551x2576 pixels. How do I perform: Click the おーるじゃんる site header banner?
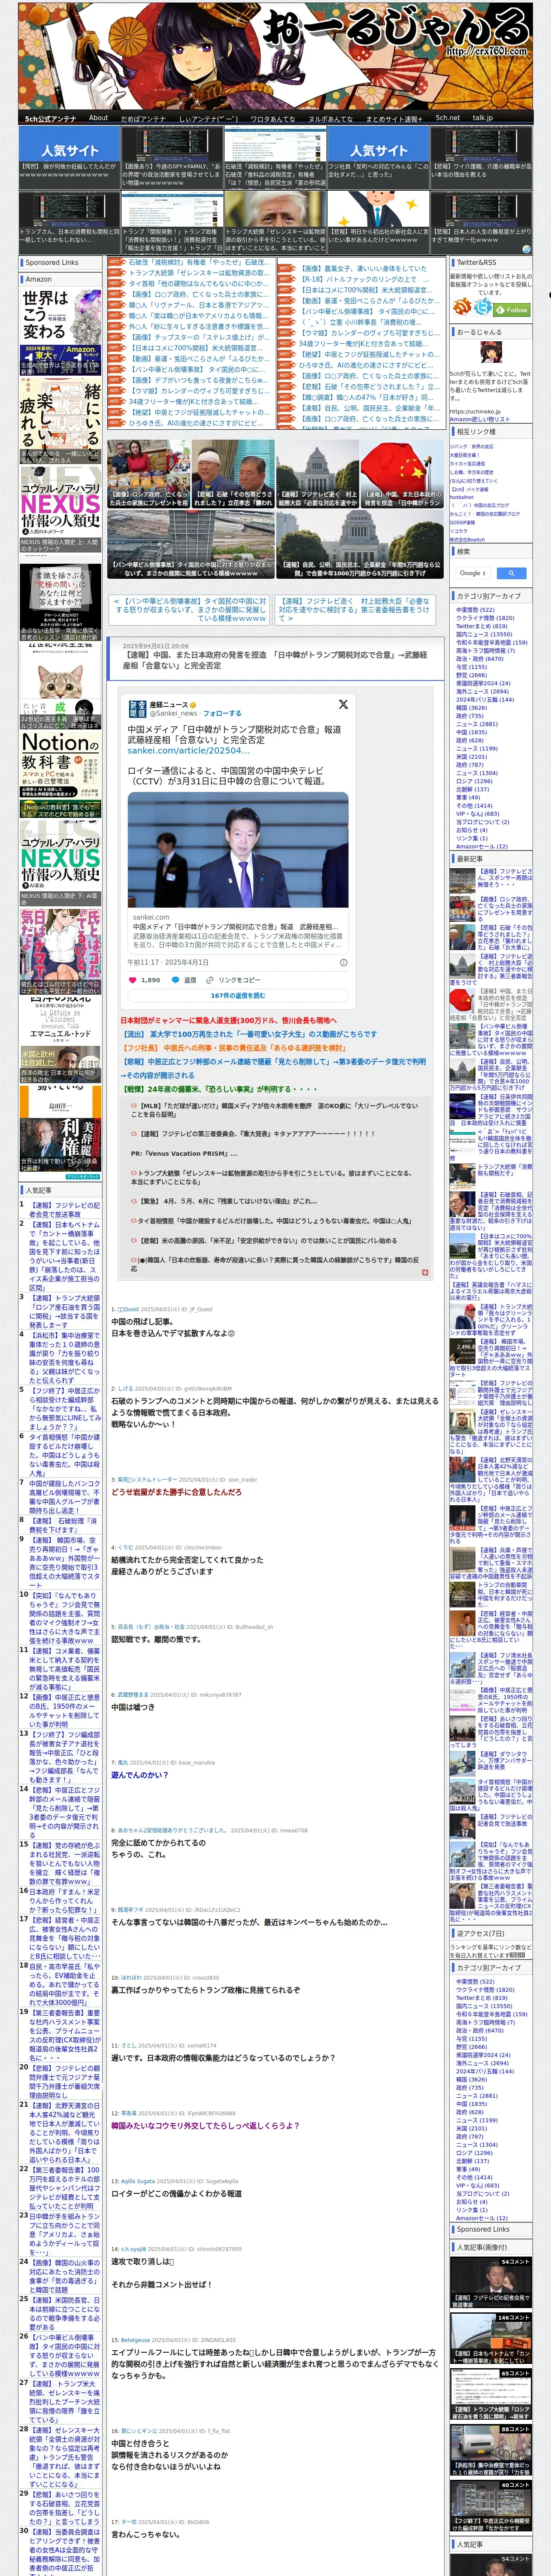[x=275, y=55]
